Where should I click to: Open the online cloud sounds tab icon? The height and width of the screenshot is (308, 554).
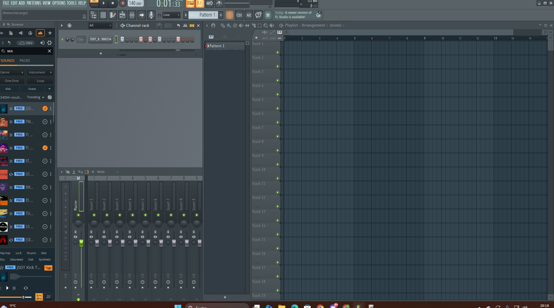click(x=40, y=33)
